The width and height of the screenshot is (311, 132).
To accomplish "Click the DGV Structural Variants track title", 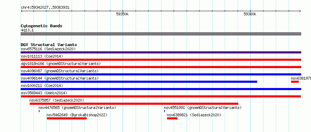I will [49, 45].
